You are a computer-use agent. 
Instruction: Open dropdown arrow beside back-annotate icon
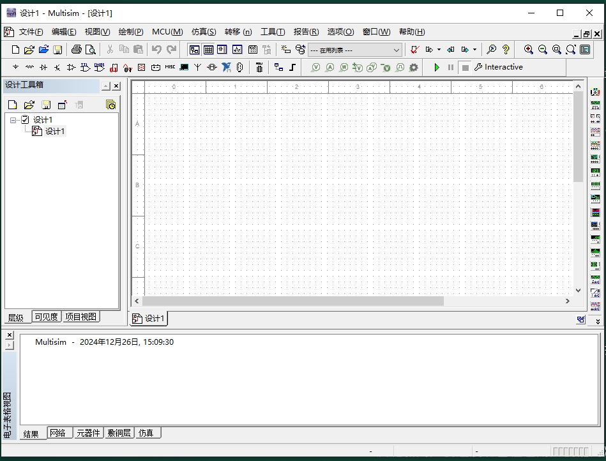[x=439, y=49]
